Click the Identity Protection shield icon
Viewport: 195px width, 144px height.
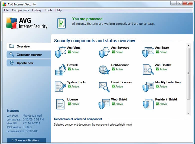click(x=148, y=87)
